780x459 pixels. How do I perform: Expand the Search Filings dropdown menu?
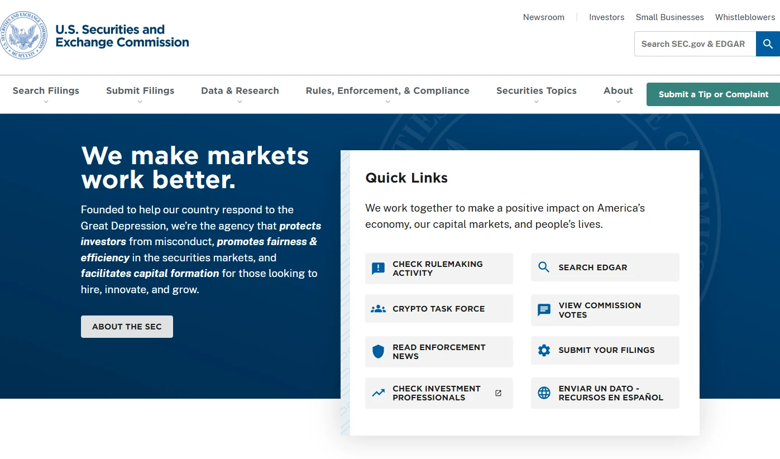coord(46,94)
